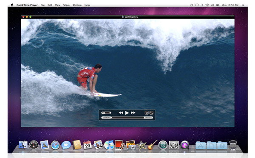The height and width of the screenshot is (158, 255).
Task: Open the Apple menu
Action: tap(12, 5)
